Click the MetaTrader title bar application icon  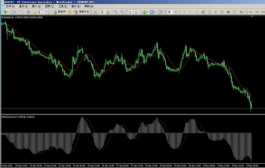click(2, 2)
